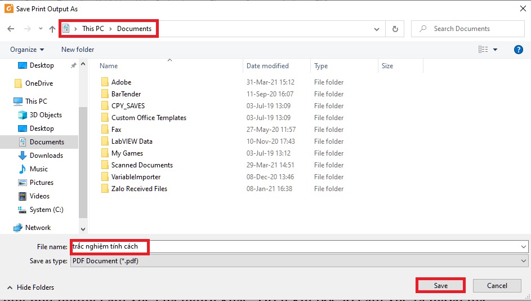Click the Network icon
The width and height of the screenshot is (531, 301).
18,228
